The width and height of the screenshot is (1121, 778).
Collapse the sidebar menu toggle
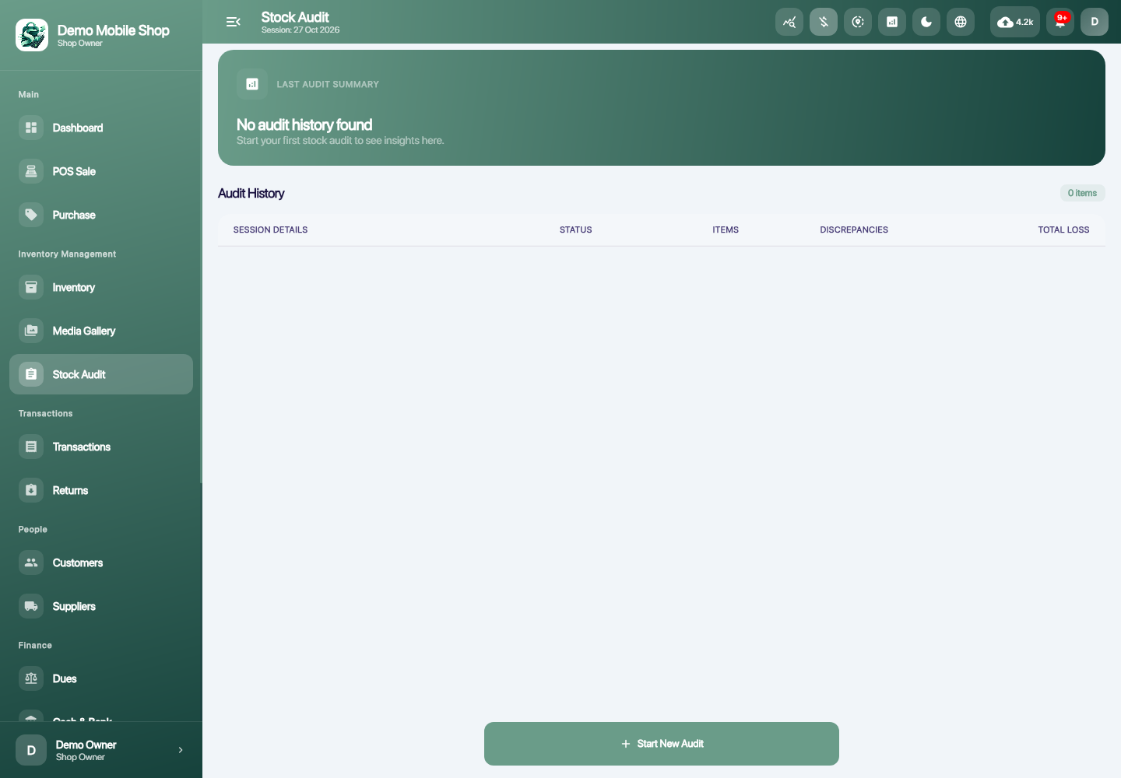(x=233, y=22)
